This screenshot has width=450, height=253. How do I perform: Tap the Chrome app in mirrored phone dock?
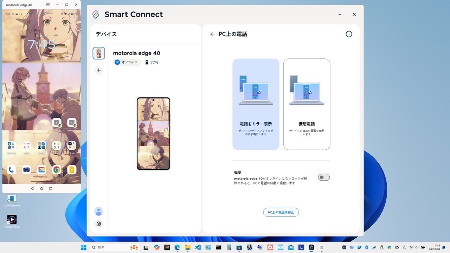(x=57, y=170)
